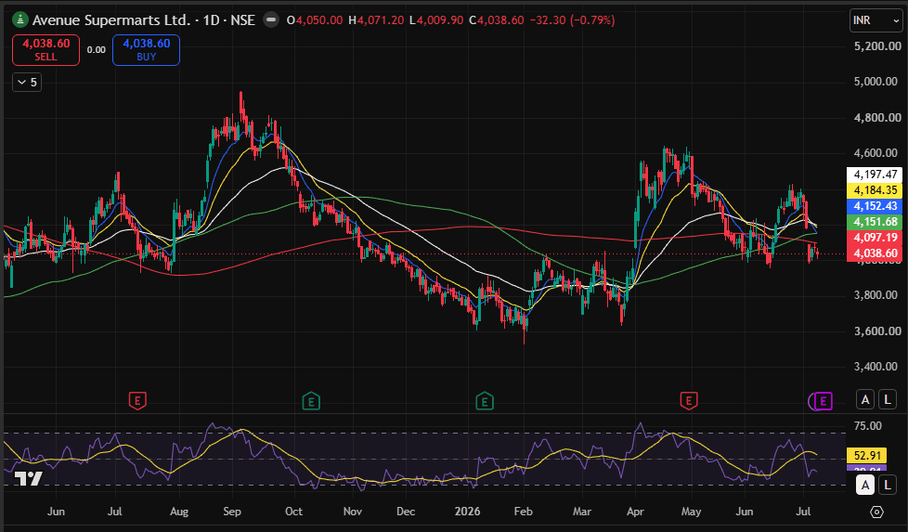Screen dimensions: 908x532
Task: Open time axis settings gear icon
Action: click(x=876, y=513)
